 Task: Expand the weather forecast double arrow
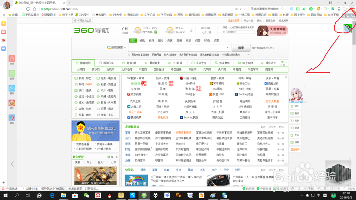tap(191, 31)
